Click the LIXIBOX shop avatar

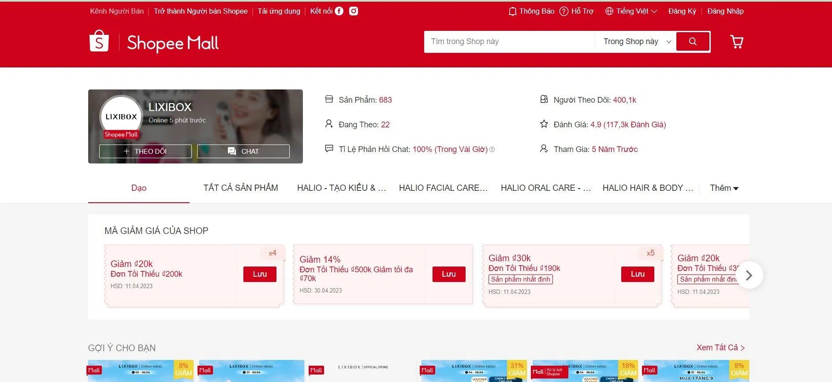pyautogui.click(x=121, y=116)
